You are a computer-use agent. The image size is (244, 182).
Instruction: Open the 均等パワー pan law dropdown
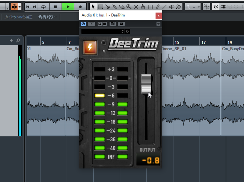(x=48, y=17)
